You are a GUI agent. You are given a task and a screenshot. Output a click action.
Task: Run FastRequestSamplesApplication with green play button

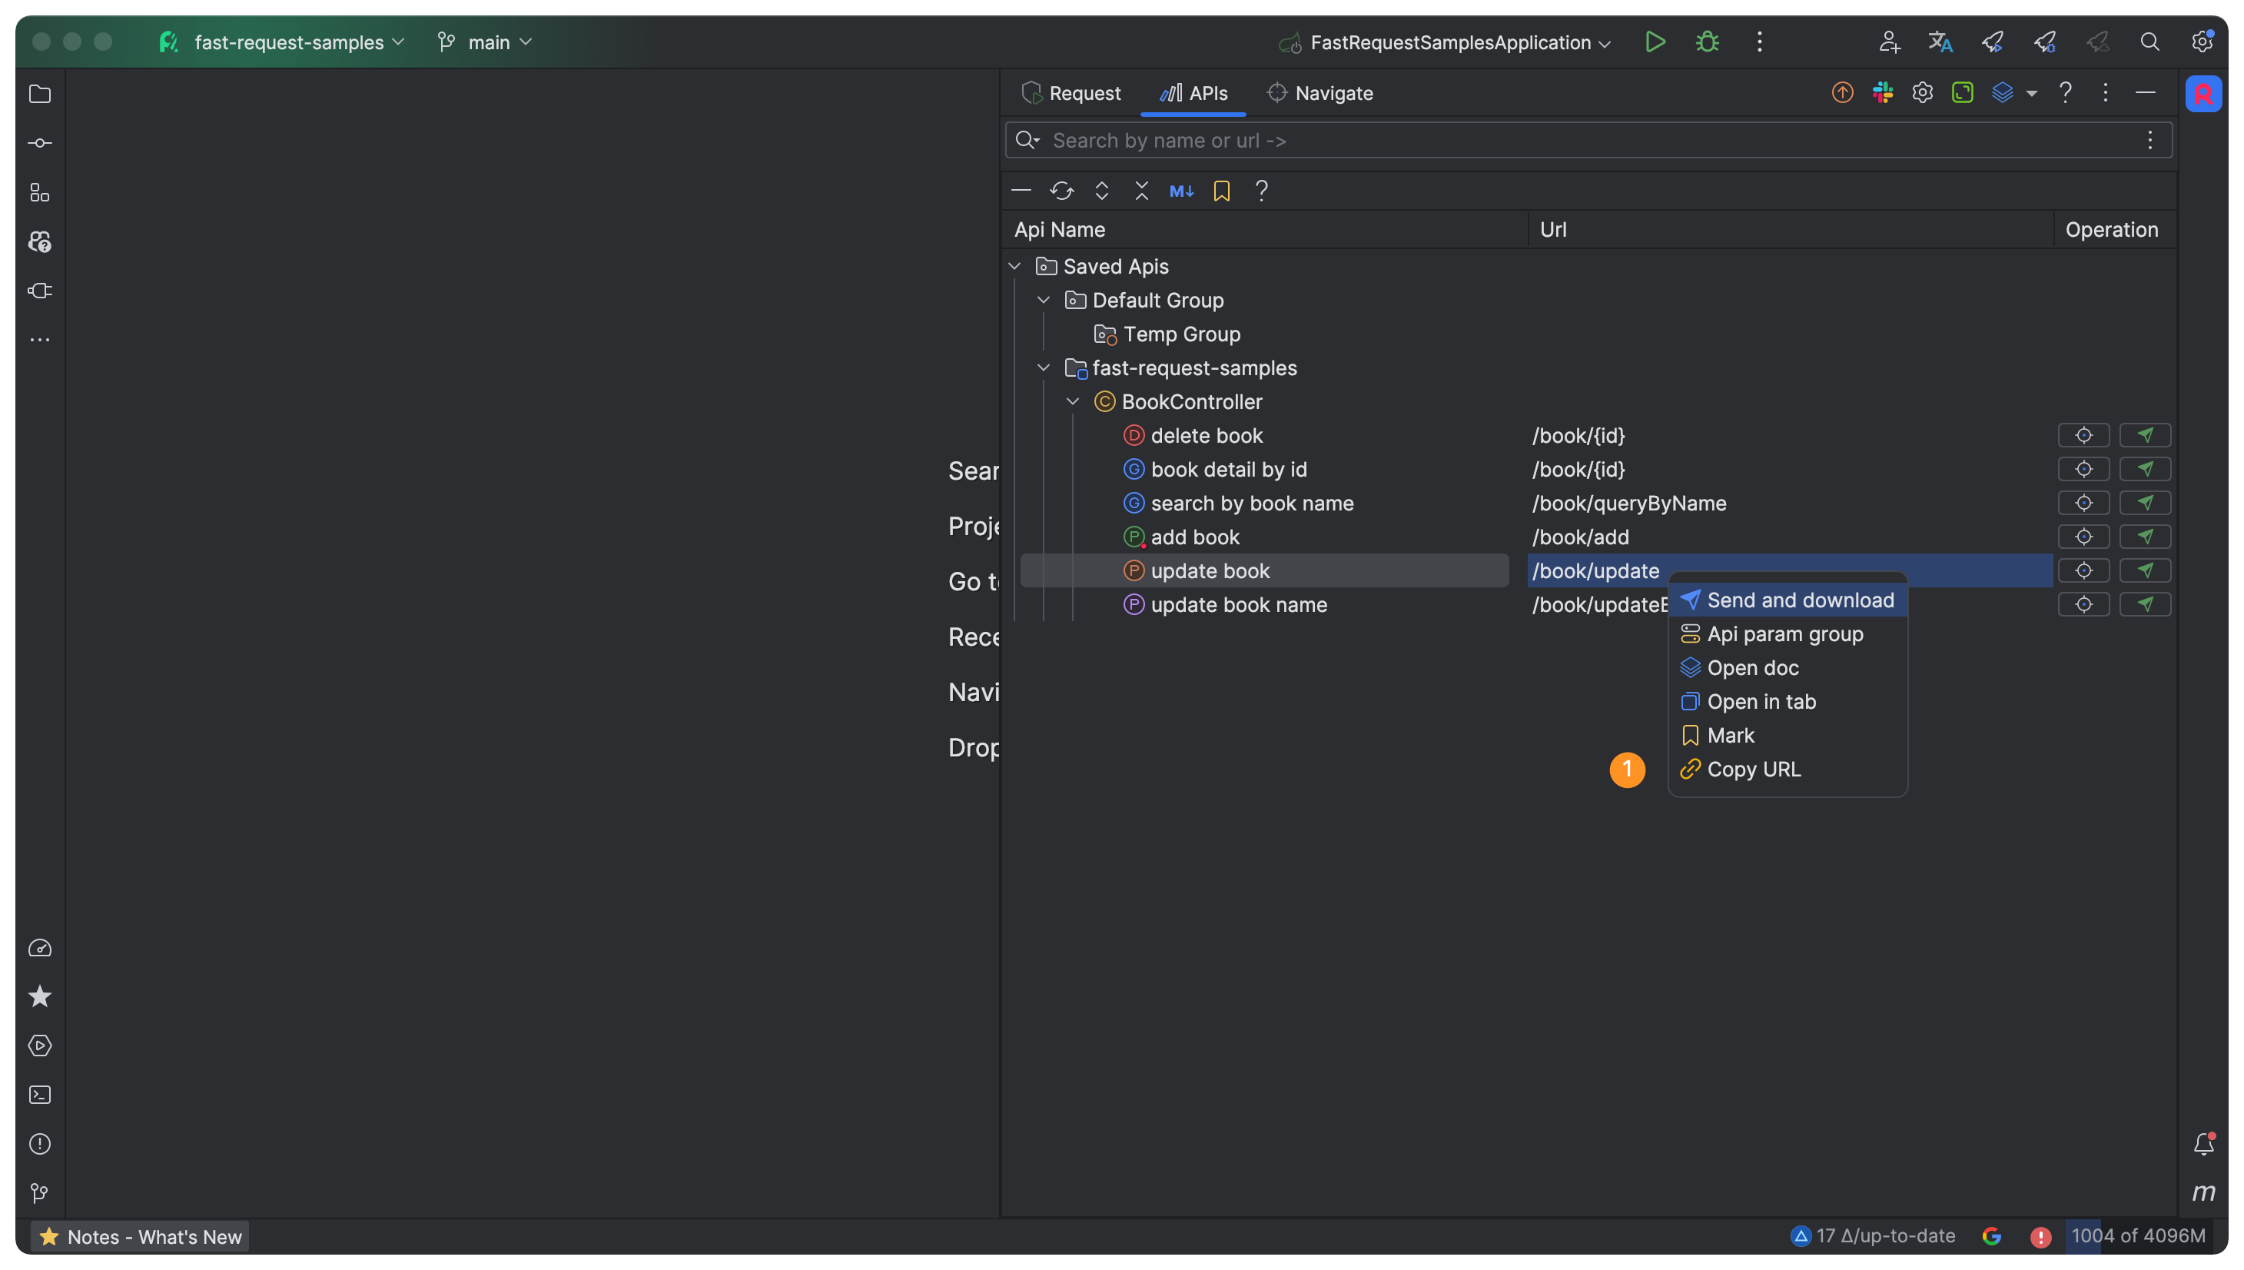coord(1655,42)
